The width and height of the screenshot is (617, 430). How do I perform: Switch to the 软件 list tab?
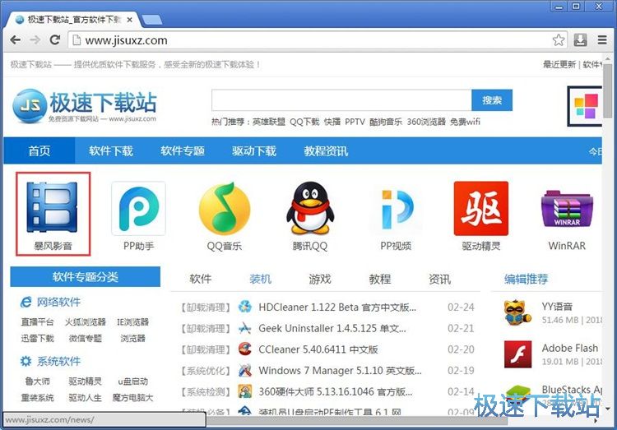point(201,279)
